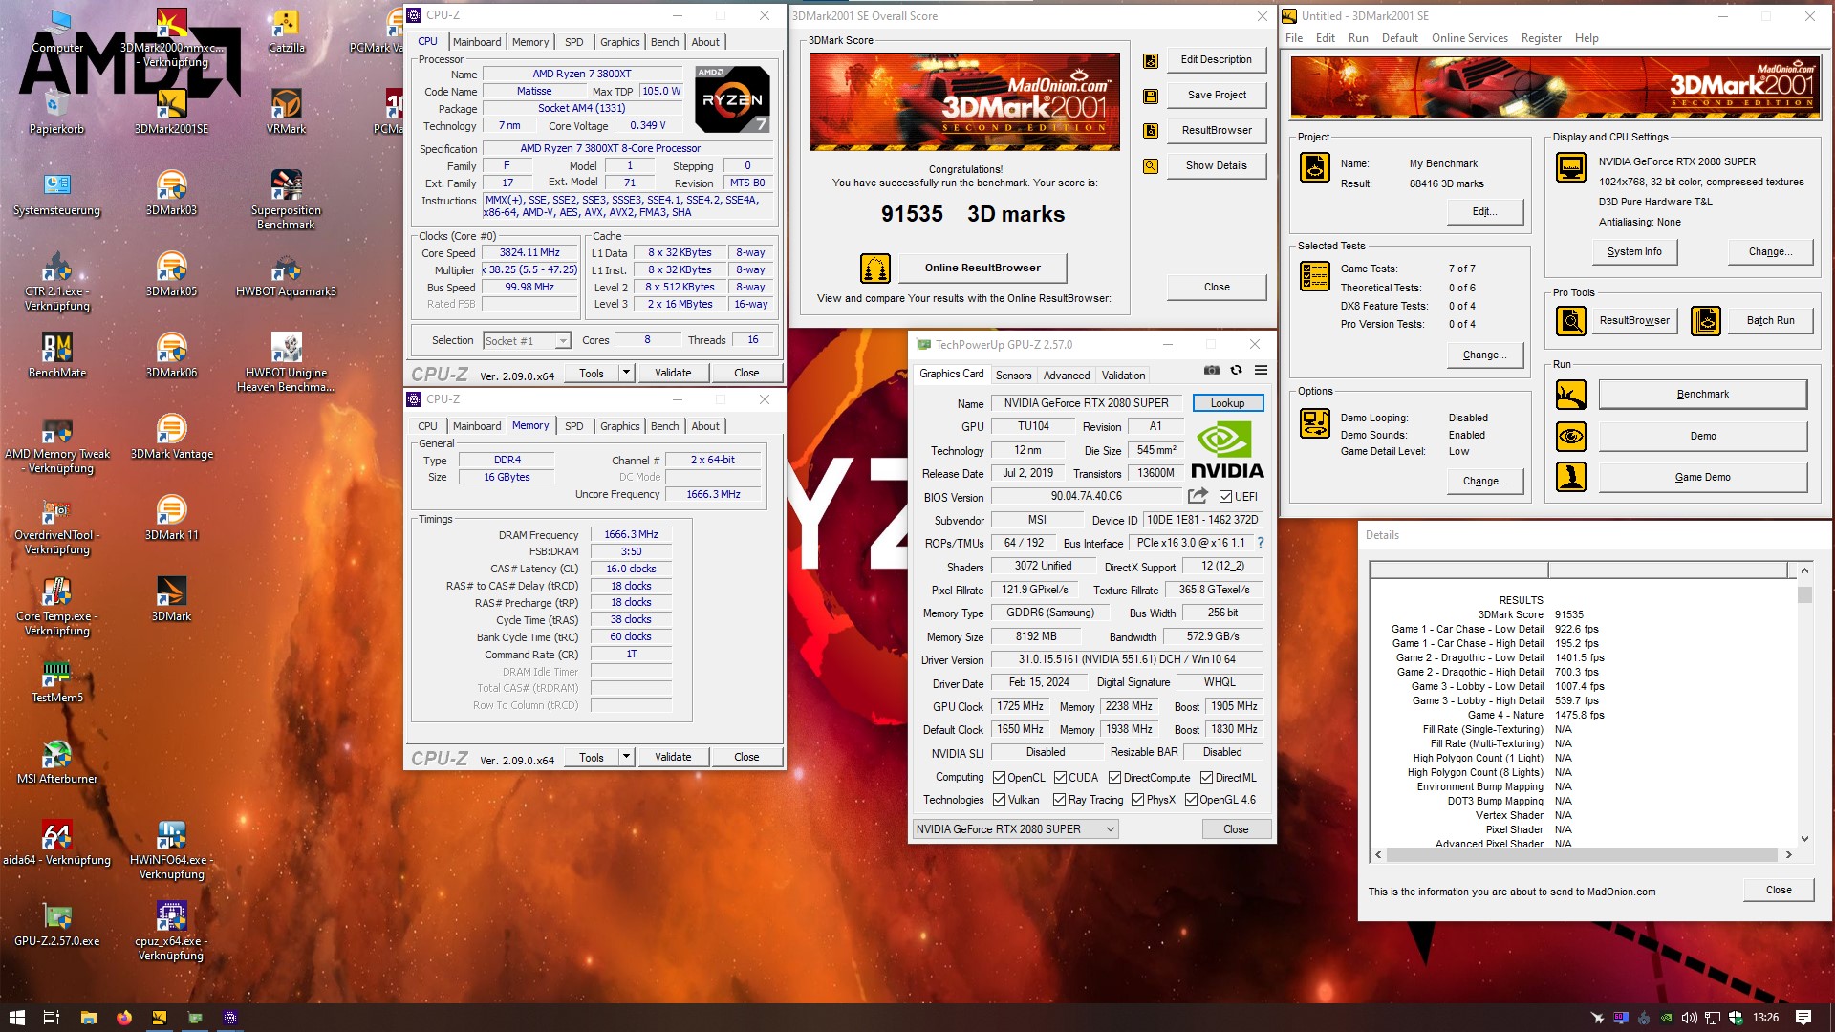1835x1032 pixels.
Task: Click Change... under Selected Tests
Action: click(x=1483, y=355)
